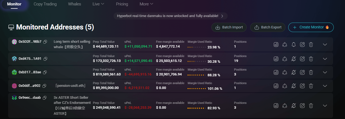Image resolution: width=345 pixels, height=119 pixels.
Task: Open the chart icon for address 0x5D2F...9Bb7
Action: coord(276,45)
